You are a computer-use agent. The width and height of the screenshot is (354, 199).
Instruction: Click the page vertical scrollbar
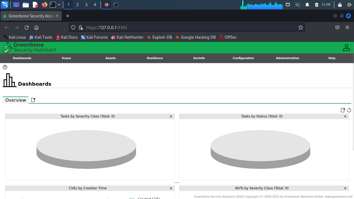[x=353, y=107]
